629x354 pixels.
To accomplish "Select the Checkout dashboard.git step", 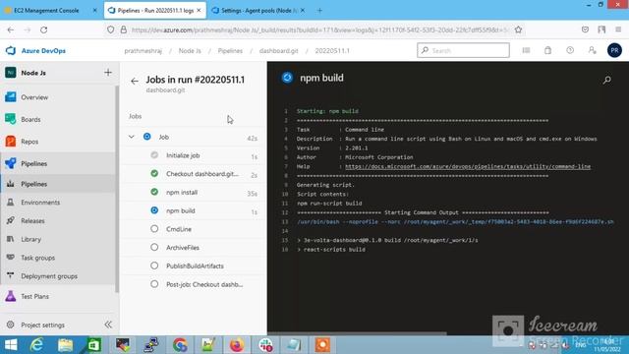I will point(194,174).
